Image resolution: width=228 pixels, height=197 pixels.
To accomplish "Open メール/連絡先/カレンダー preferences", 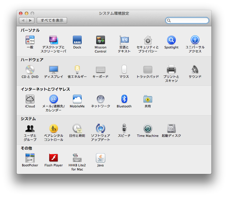I will pos(54,99).
